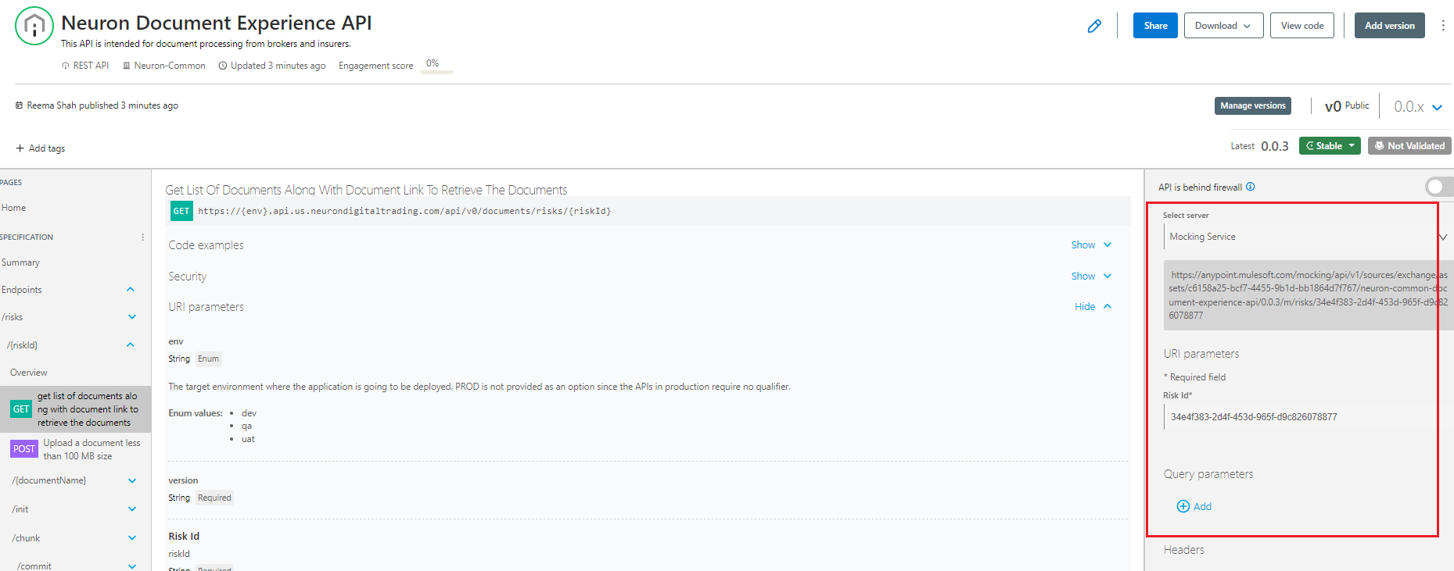Open the Summary page in sidebar

pyautogui.click(x=20, y=262)
